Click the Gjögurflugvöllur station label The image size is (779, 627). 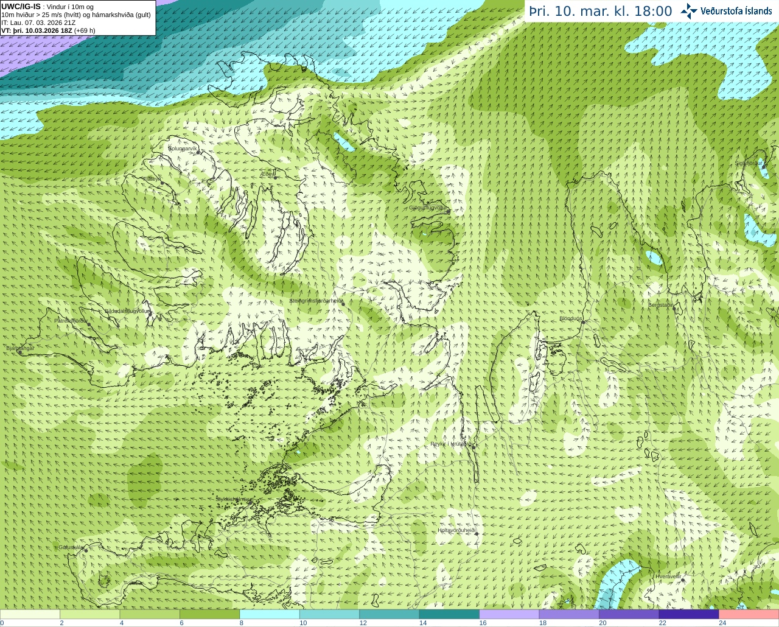428,208
